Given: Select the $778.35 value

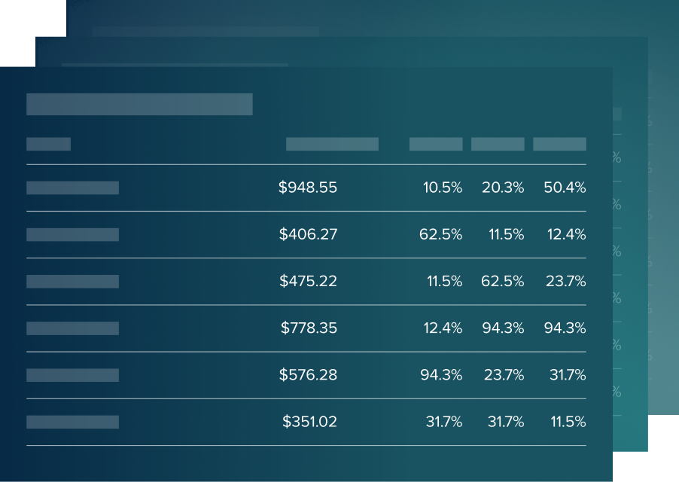Looking at the screenshot, I should pos(309,328).
